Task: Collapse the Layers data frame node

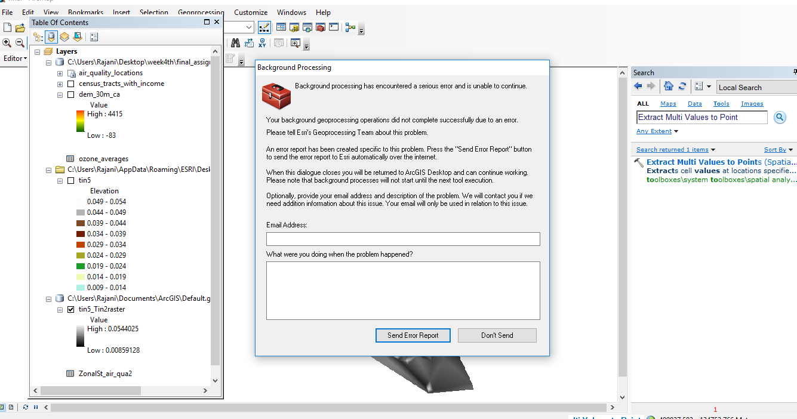Action: [x=38, y=51]
